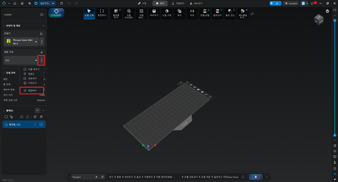Viewport: 338px width, 182px height.
Task: Open the drill hole tool
Action: [167, 13]
